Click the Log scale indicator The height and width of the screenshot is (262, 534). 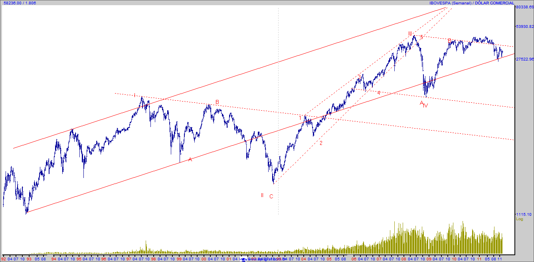pyautogui.click(x=519, y=219)
